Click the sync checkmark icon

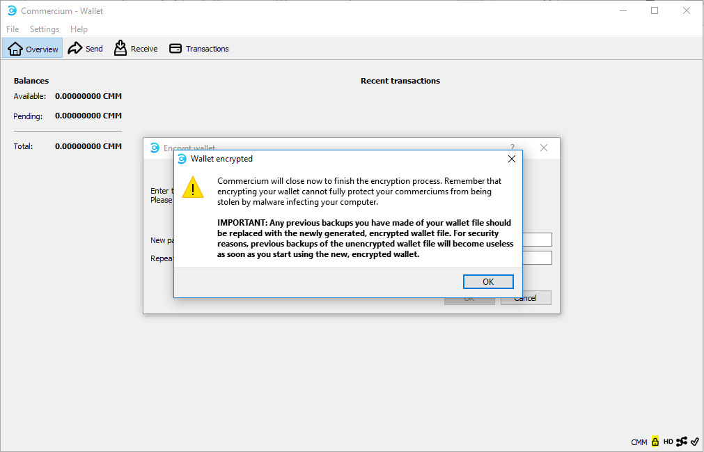694,442
